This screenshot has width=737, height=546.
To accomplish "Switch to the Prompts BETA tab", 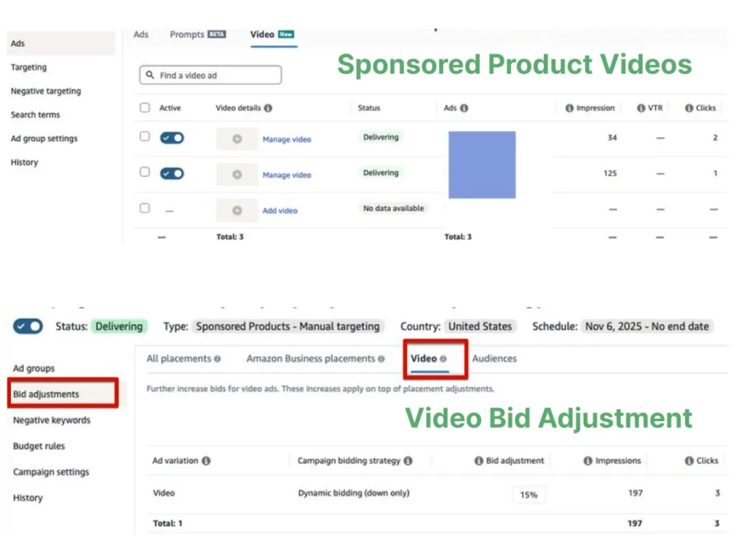I will tap(198, 34).
